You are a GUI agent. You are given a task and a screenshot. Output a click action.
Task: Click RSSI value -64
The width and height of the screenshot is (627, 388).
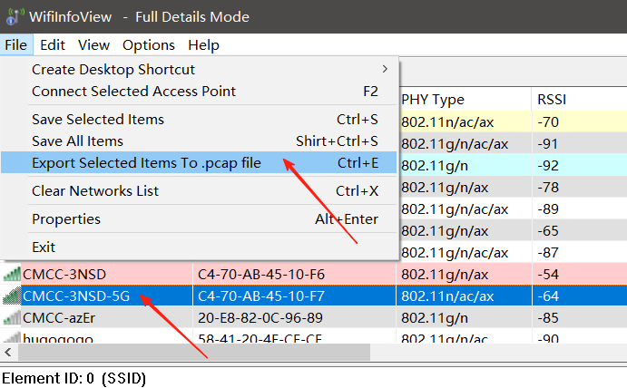coord(548,296)
